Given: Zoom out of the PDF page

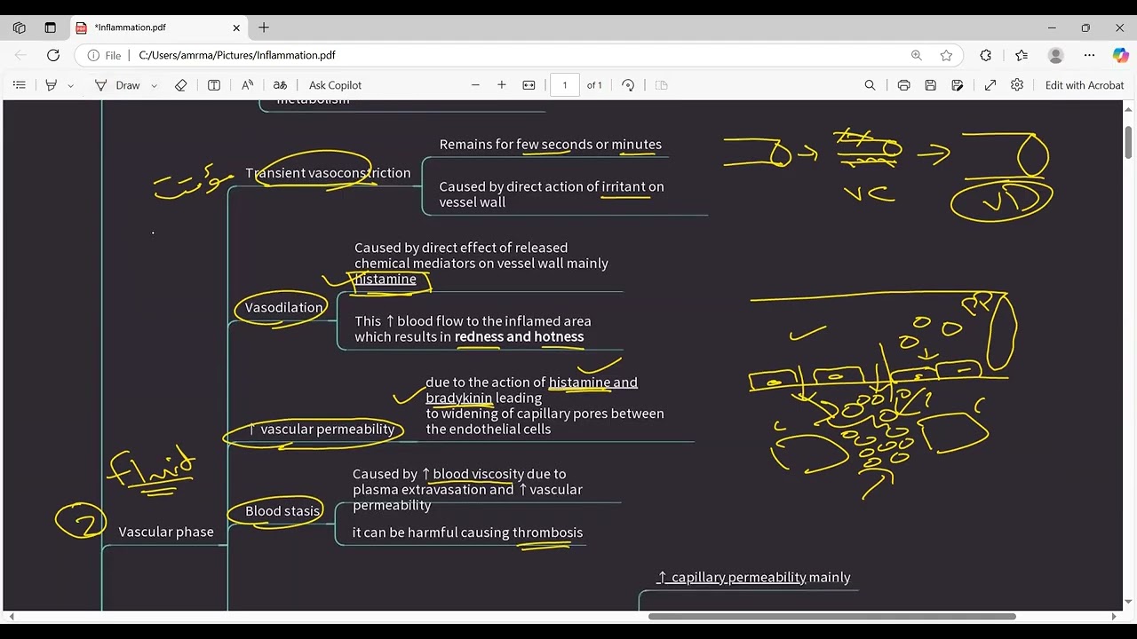Looking at the screenshot, I should [475, 85].
